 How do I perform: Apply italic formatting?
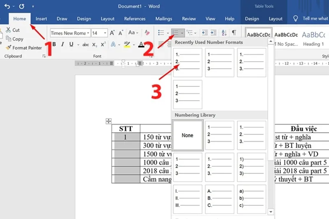(x=63, y=44)
